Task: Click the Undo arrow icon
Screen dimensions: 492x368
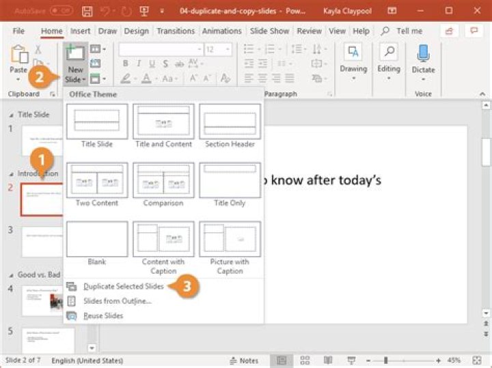Action: (x=105, y=12)
